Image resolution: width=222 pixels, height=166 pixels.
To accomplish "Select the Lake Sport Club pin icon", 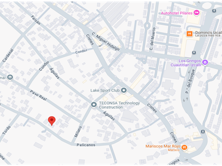I will [124, 90].
